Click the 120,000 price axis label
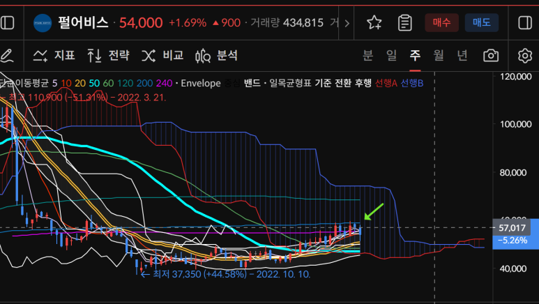Viewport: 539px width, 304px height. point(515,76)
